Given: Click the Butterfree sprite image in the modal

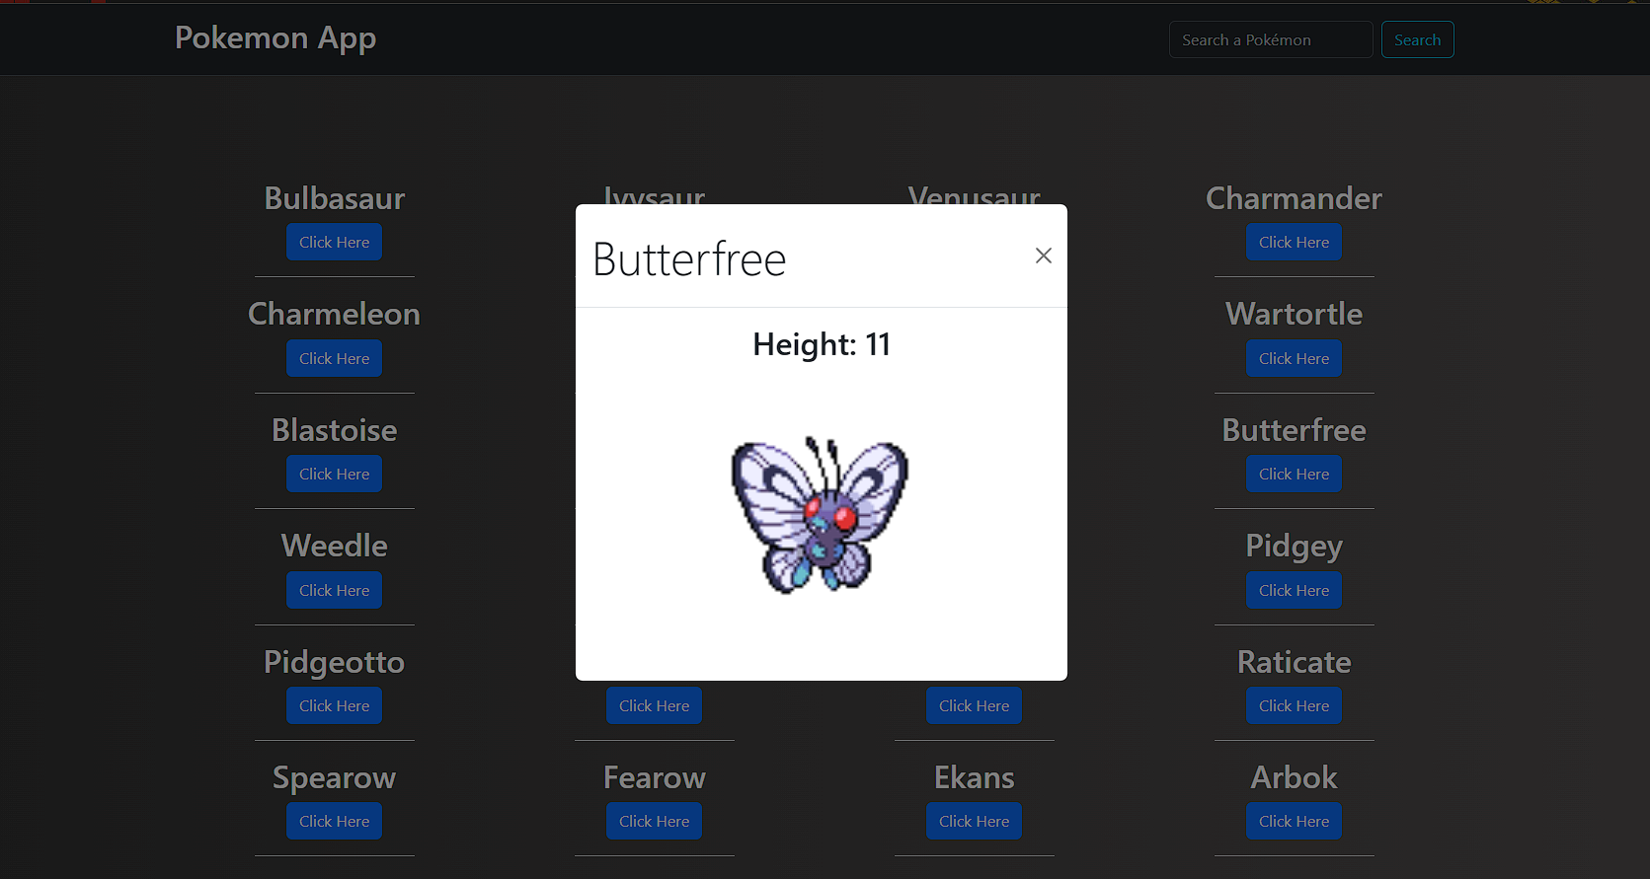Looking at the screenshot, I should [820, 515].
